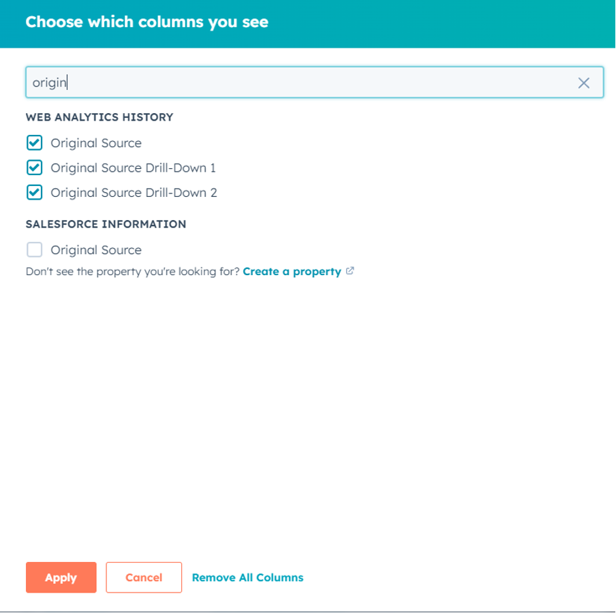Screen dimensions: 616x613
Task: Click the Original Source Drill-Down 2 label
Action: [x=133, y=193]
